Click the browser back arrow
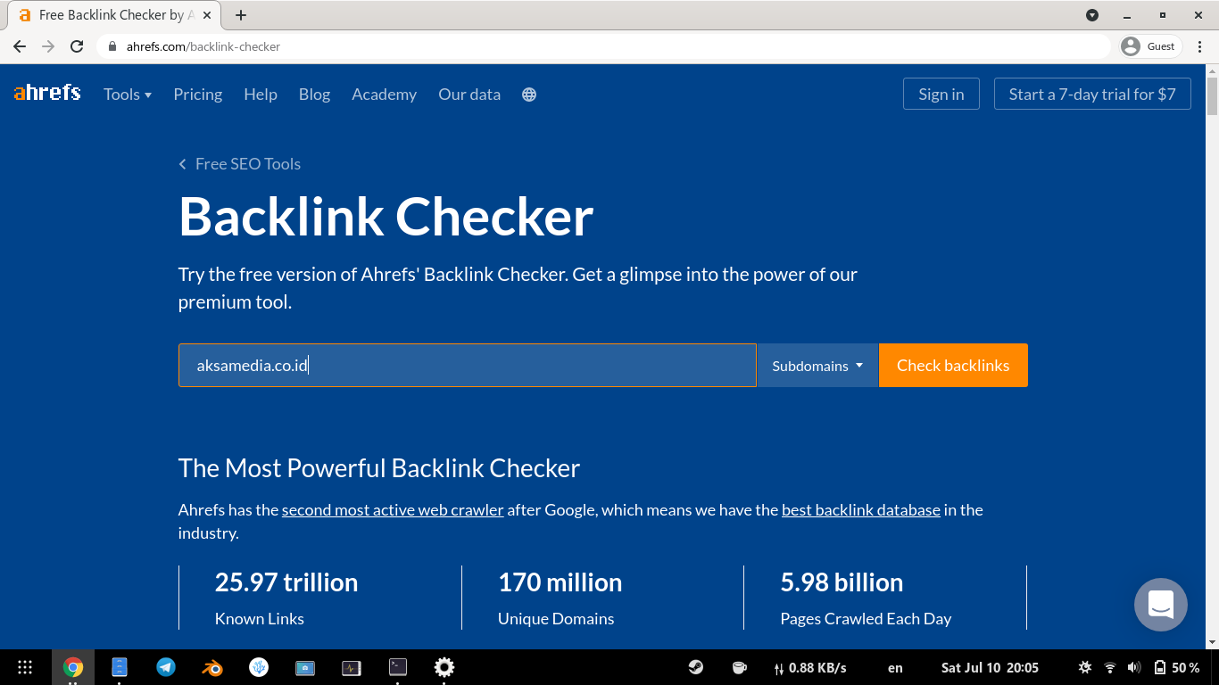This screenshot has height=685, width=1219. (x=19, y=45)
